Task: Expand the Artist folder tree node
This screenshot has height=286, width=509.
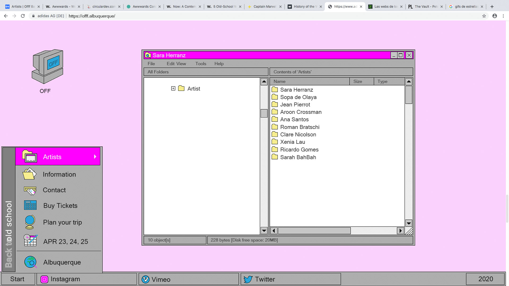Action: [173, 88]
